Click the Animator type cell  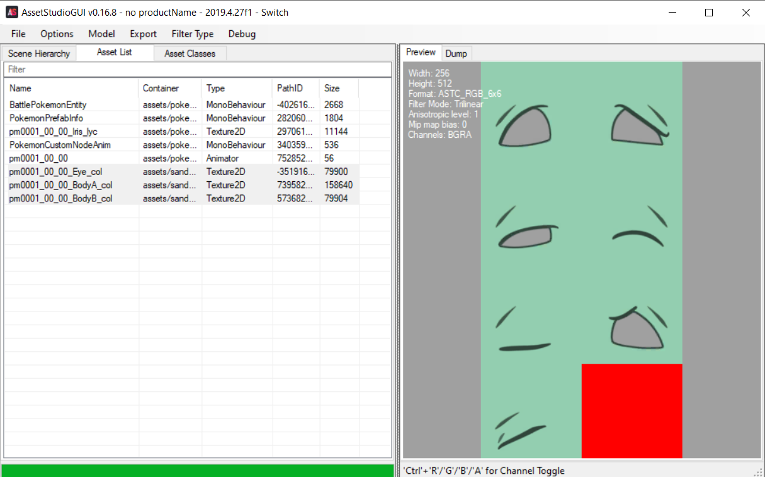[223, 158]
